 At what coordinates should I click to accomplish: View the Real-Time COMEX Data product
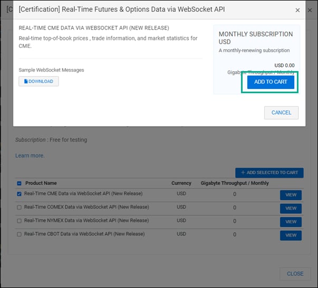point(291,208)
